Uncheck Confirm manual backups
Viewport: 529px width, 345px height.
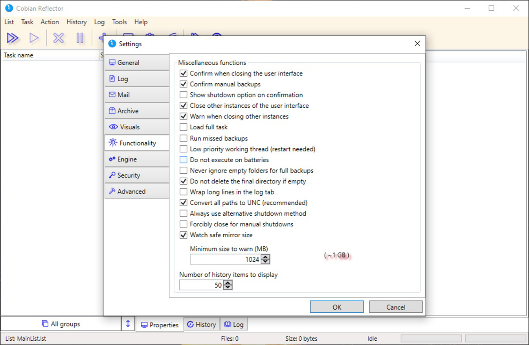(x=184, y=84)
